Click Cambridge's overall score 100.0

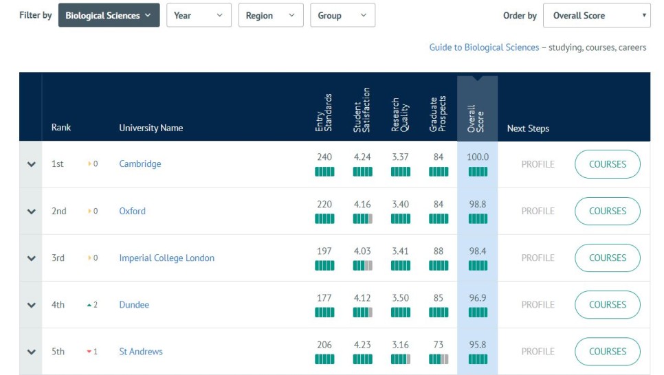coord(478,157)
